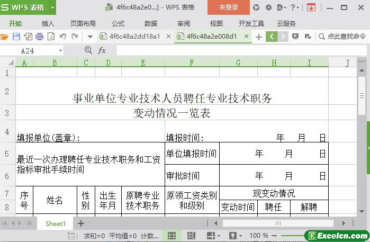Open the 开发工具 ribbon tab
The width and height of the screenshot is (370, 242).
251,24
